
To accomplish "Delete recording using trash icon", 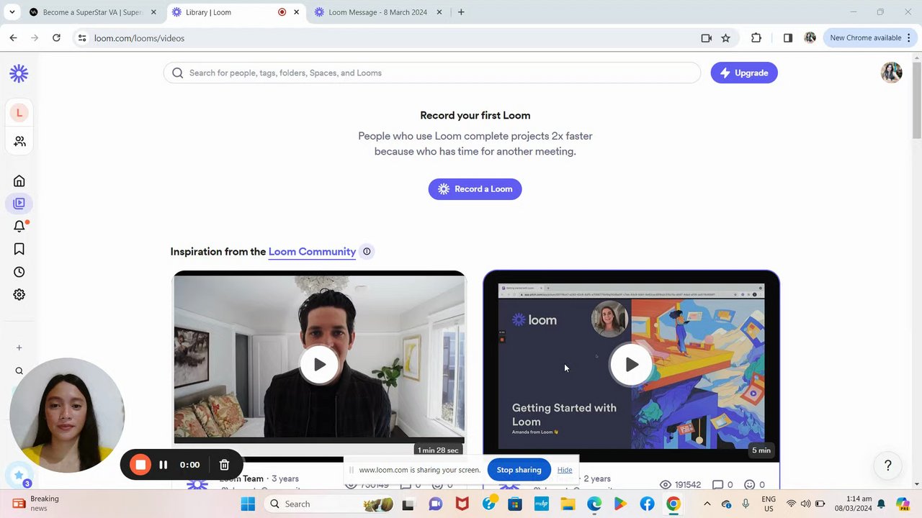I will click(x=224, y=465).
